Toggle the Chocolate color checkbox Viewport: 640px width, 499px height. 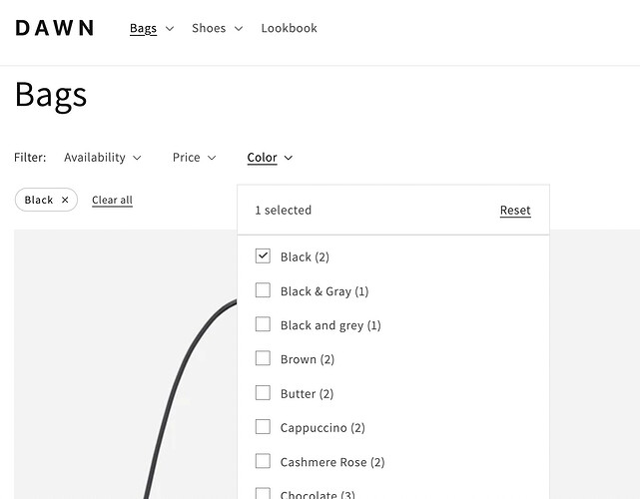point(263,493)
